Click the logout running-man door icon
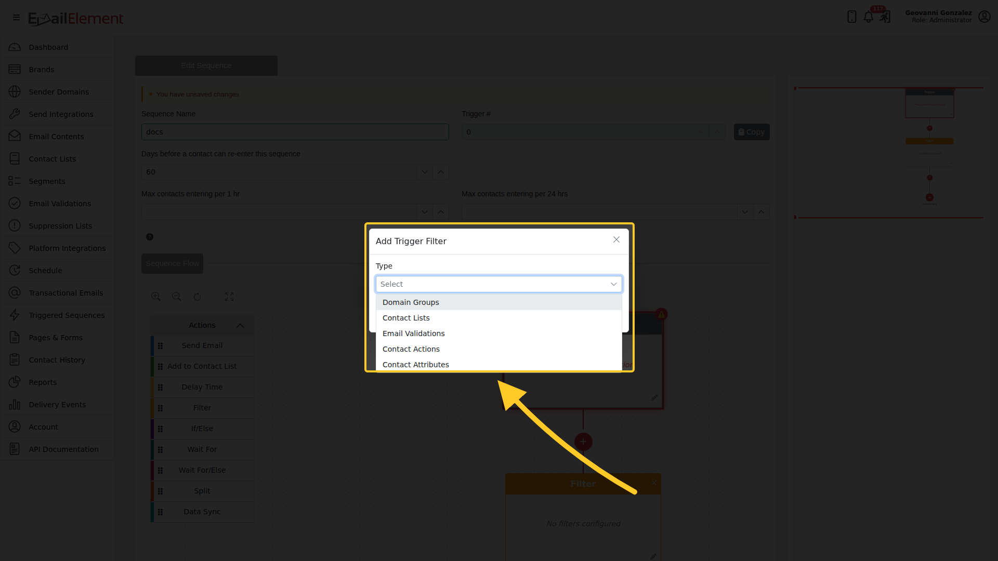Viewport: 998px width, 561px height. [x=885, y=17]
